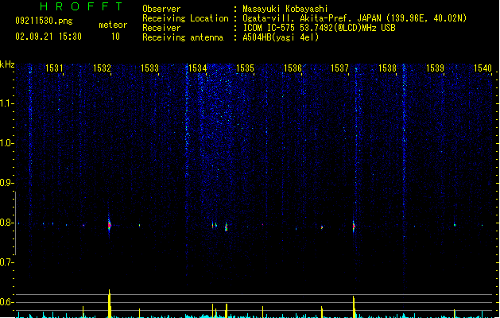Click the 'meteor' label
The image size is (500, 318).
tap(113, 25)
